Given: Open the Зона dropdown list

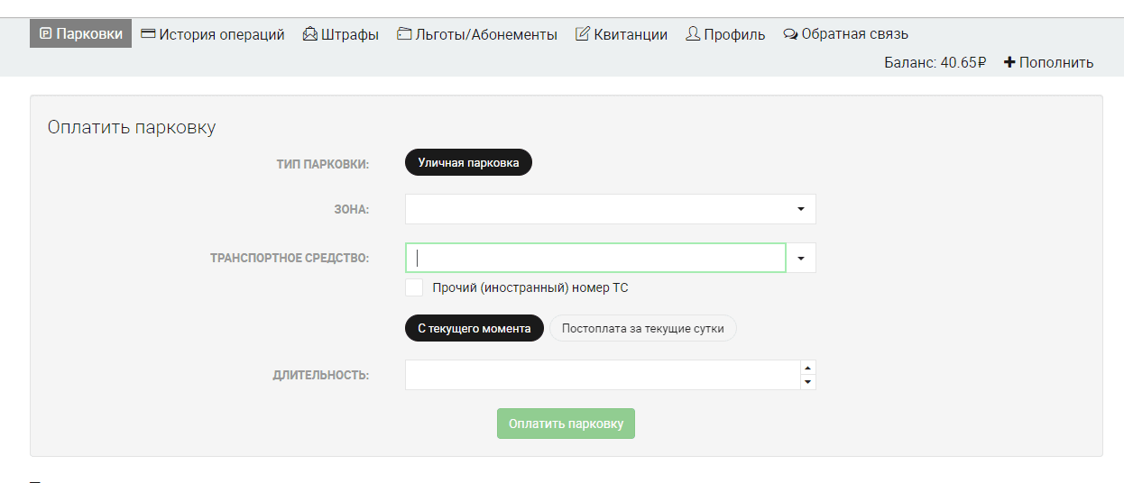Looking at the screenshot, I should tap(611, 209).
